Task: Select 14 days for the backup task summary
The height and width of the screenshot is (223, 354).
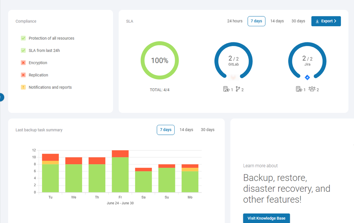Action: (186, 130)
